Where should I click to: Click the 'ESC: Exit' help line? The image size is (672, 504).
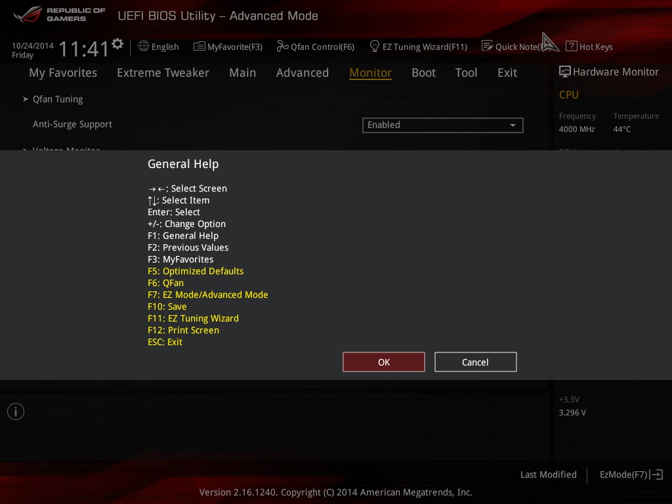pyautogui.click(x=165, y=342)
